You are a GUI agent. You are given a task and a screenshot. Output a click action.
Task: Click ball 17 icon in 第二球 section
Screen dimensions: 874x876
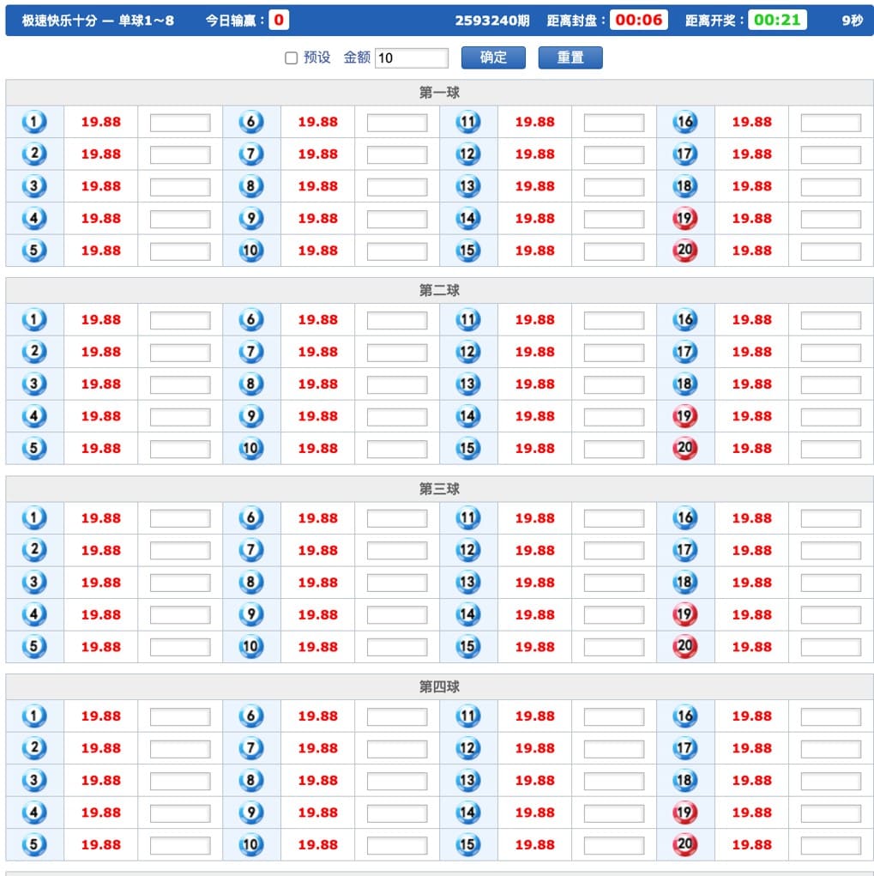(x=684, y=352)
